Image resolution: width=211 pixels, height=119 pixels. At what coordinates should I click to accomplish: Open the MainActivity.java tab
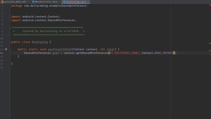click(46, 2)
